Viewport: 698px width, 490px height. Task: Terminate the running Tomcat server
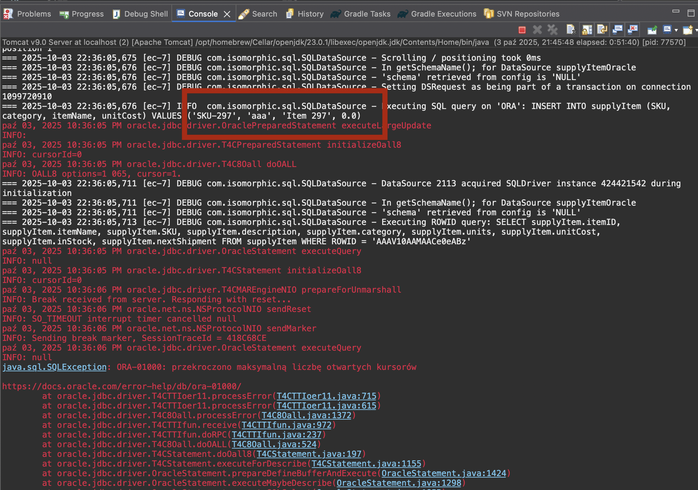coord(522,30)
